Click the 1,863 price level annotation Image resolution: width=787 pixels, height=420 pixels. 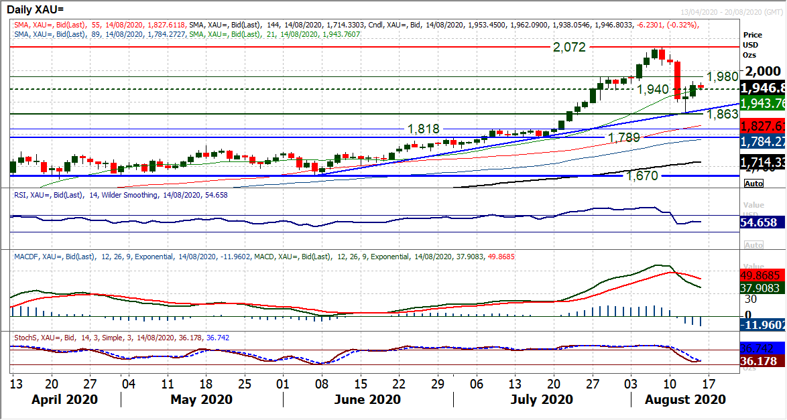click(x=722, y=115)
